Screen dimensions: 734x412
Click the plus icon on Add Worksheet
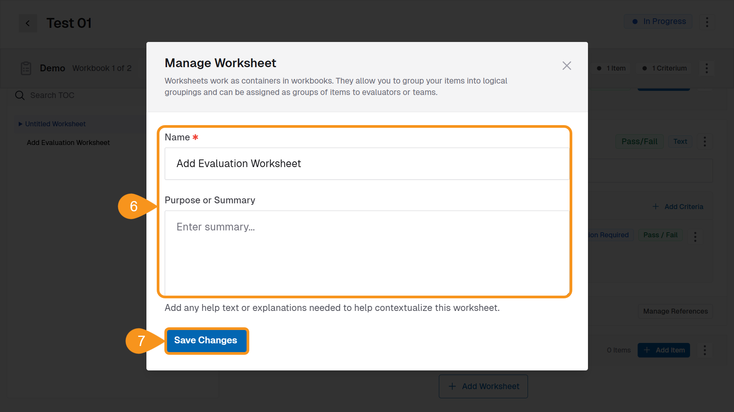pyautogui.click(x=452, y=386)
